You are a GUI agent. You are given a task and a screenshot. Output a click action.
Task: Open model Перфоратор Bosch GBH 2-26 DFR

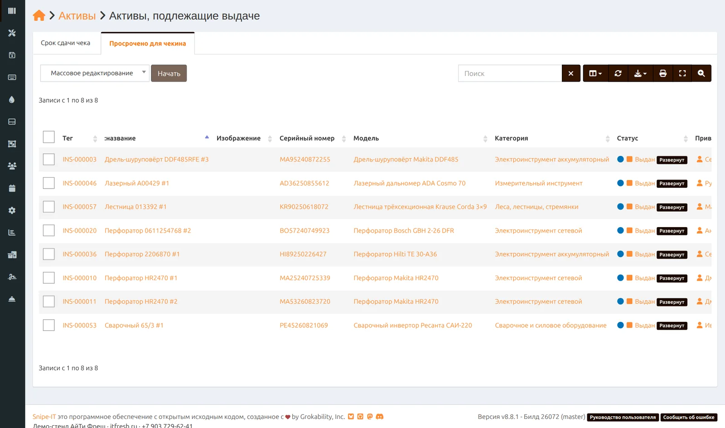(x=404, y=231)
